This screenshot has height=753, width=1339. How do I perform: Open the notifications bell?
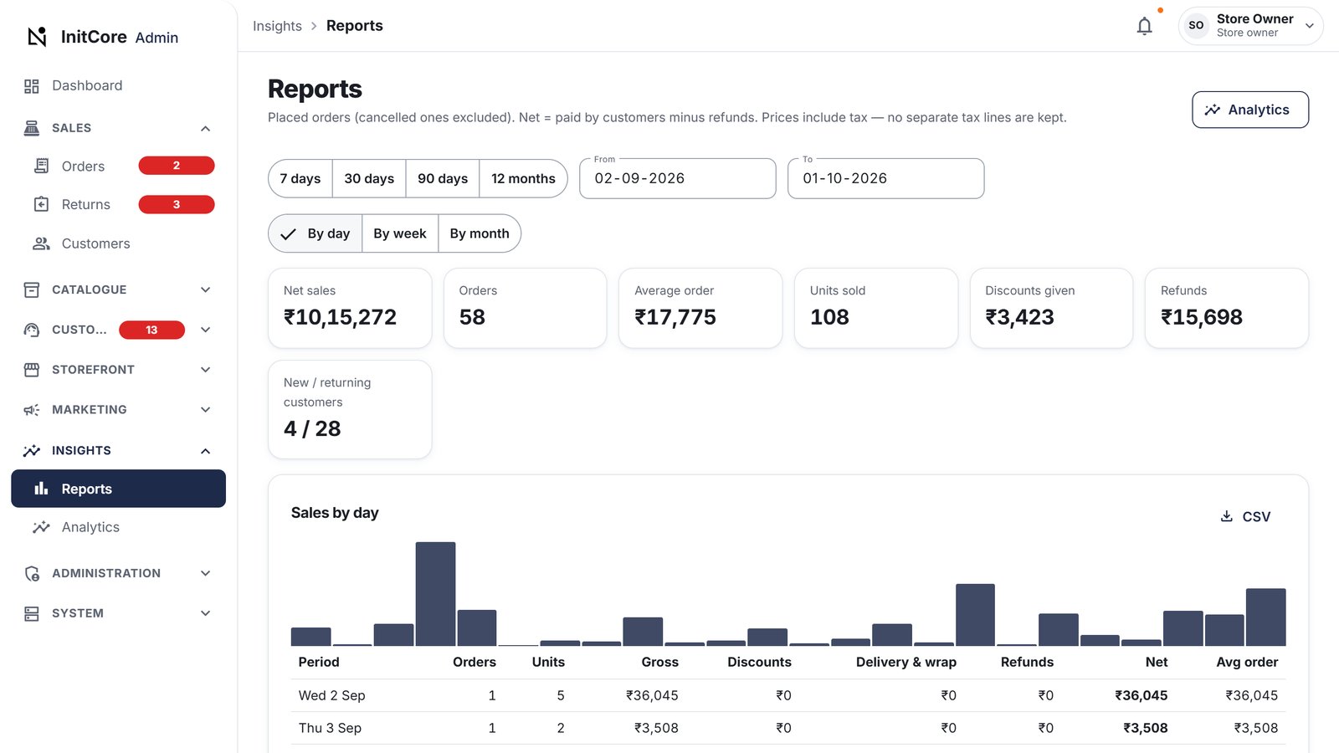(1145, 26)
